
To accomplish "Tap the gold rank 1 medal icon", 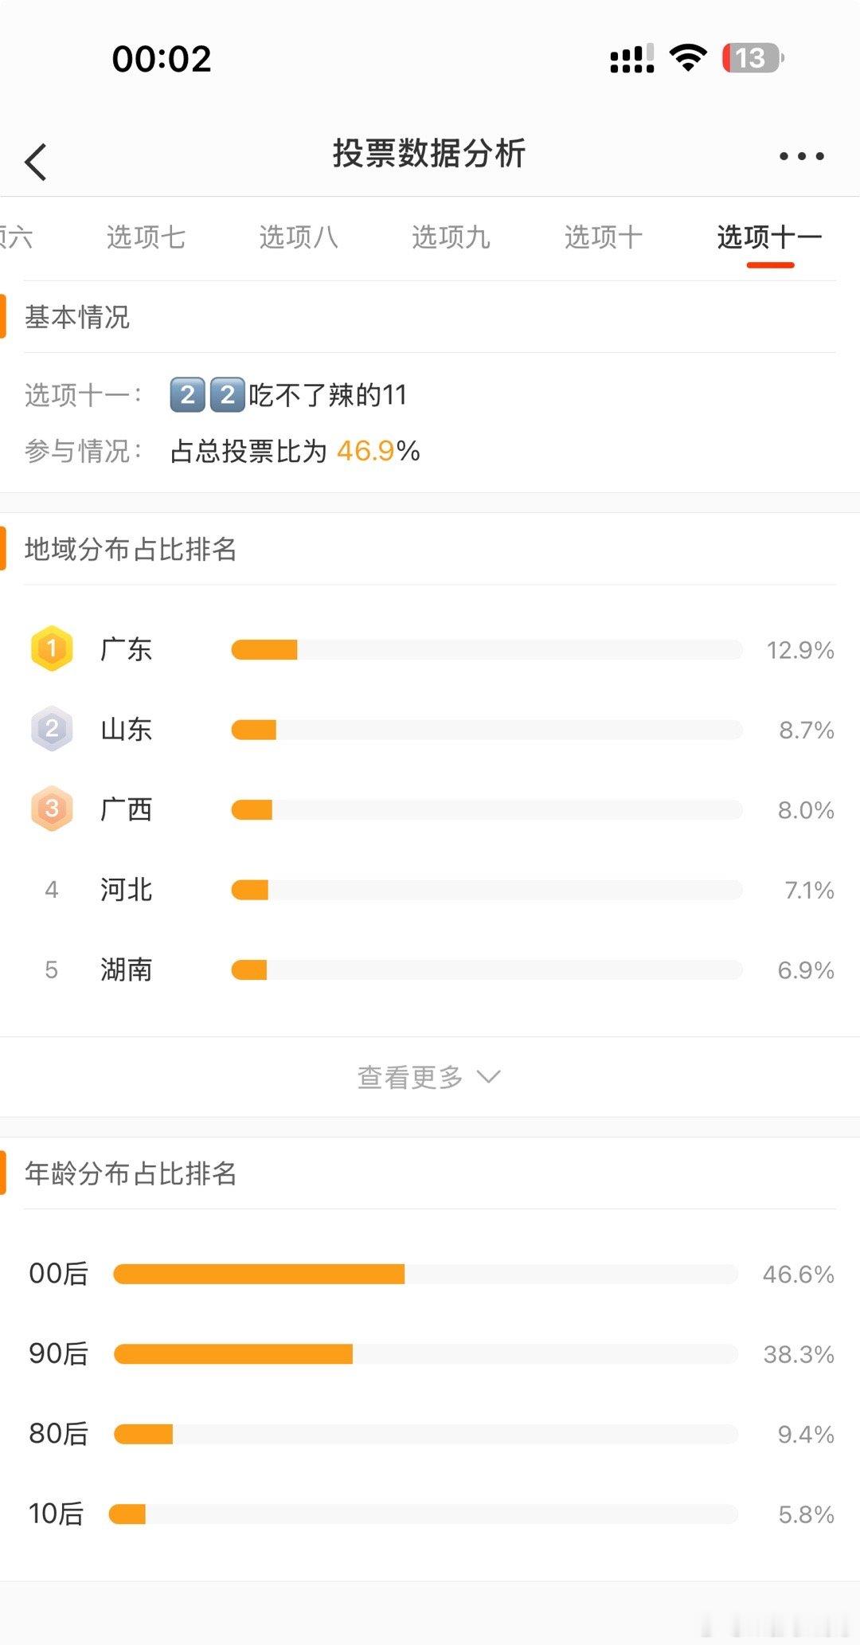I will [x=52, y=648].
